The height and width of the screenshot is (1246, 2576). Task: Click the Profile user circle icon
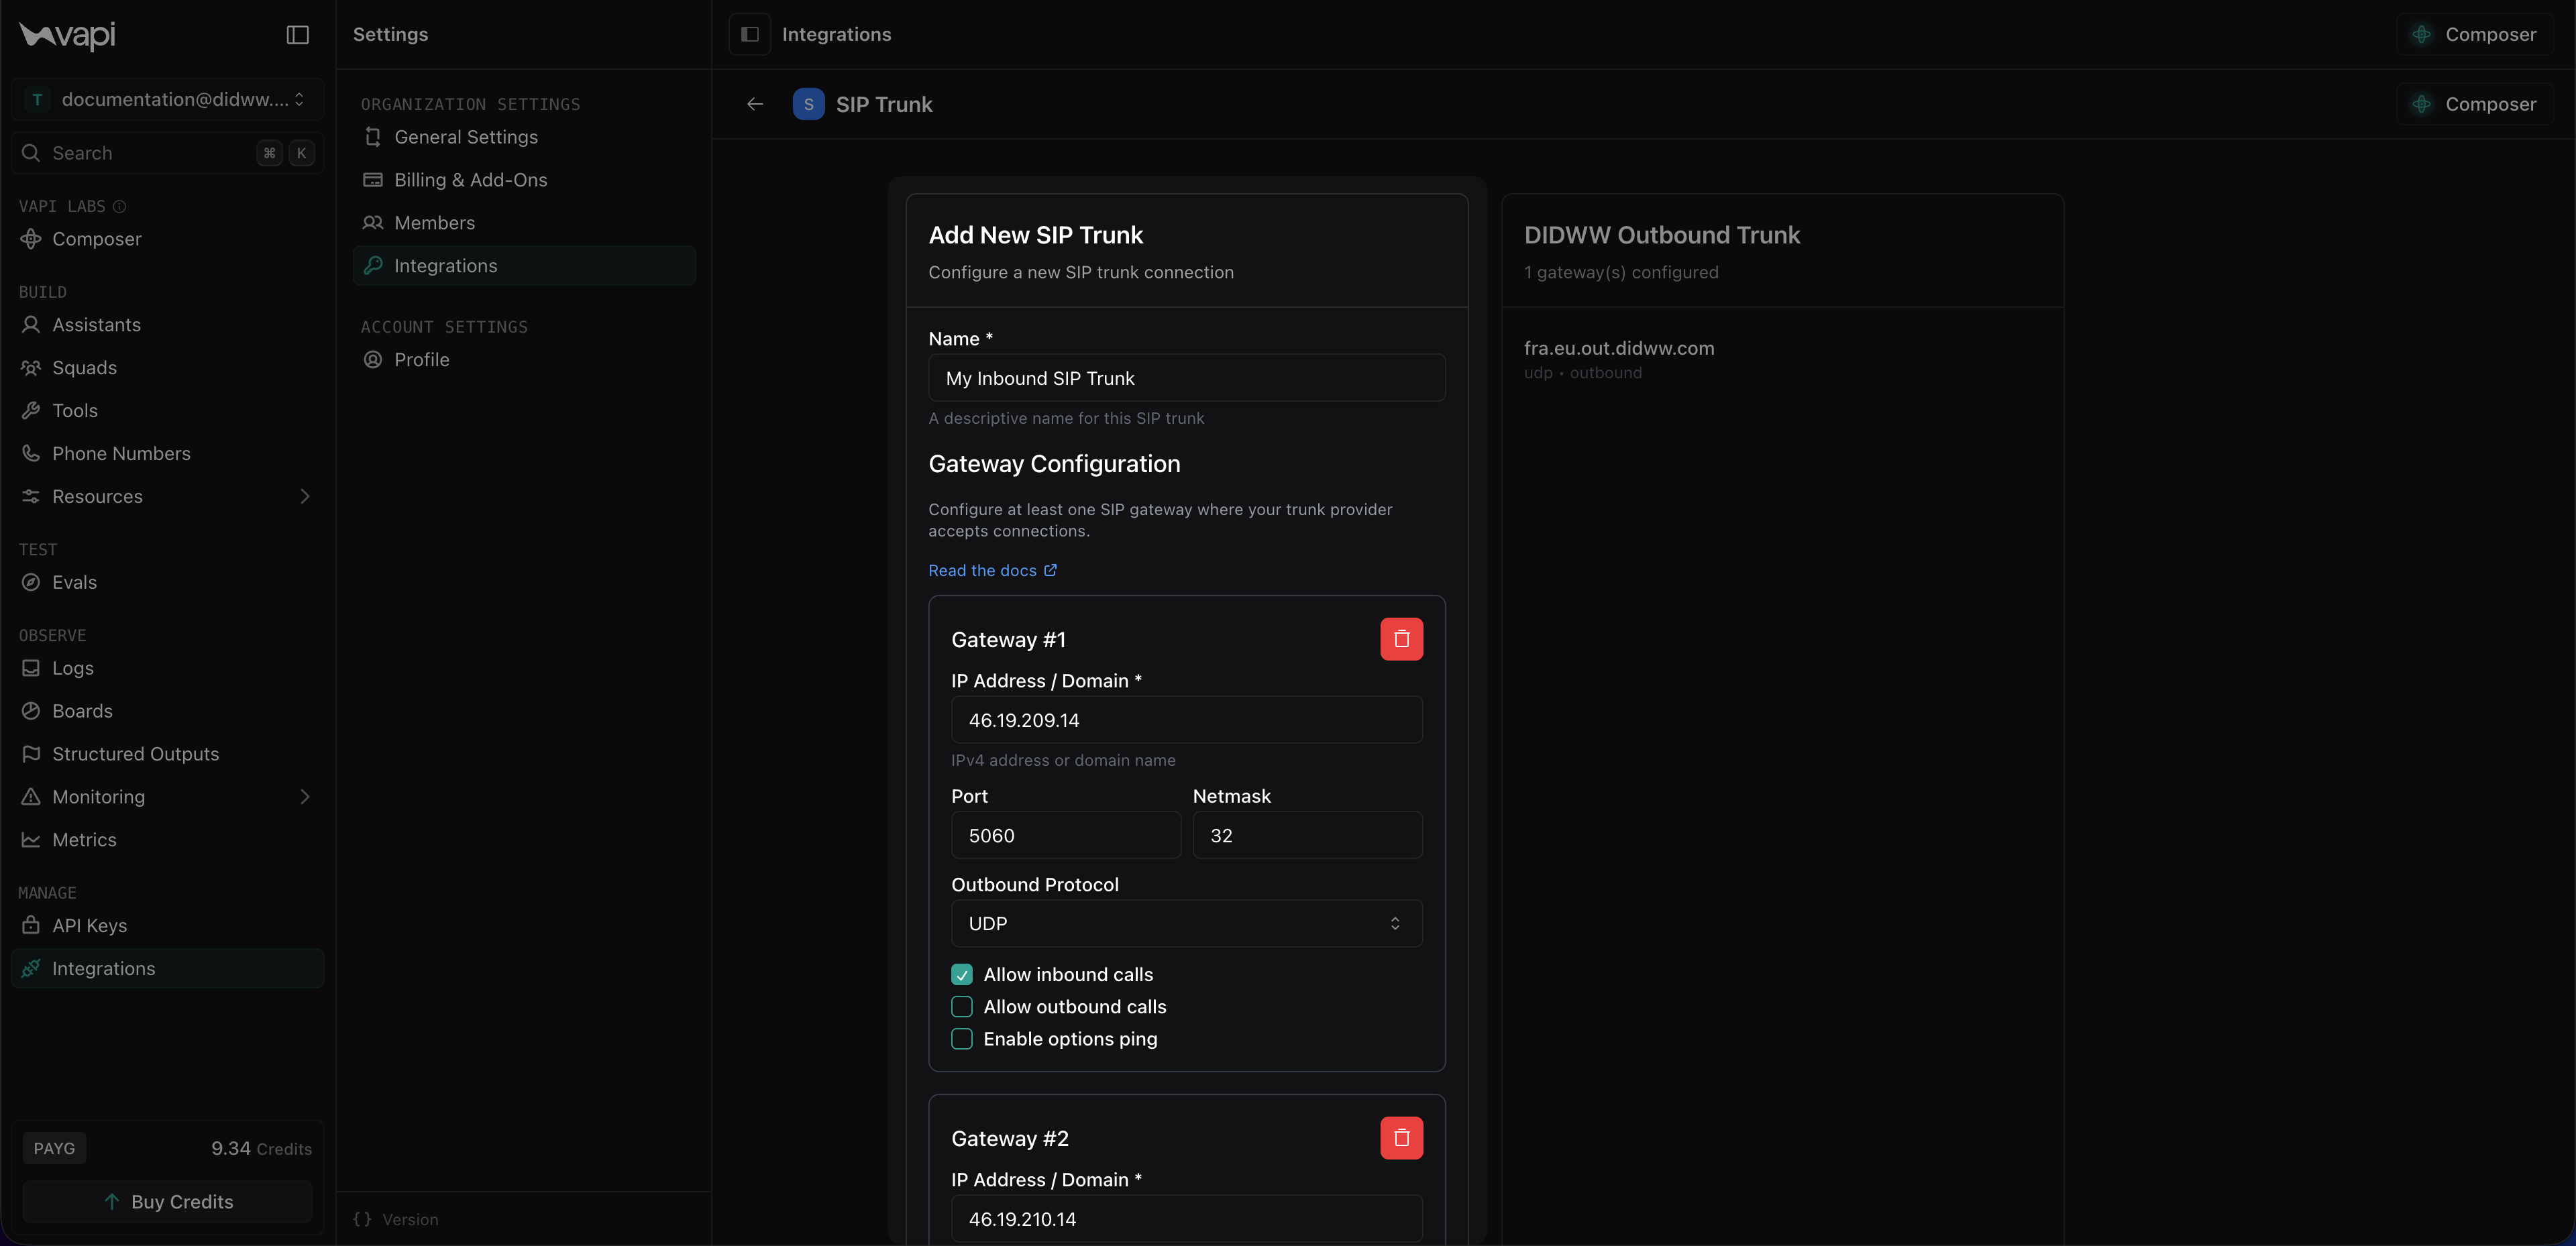tap(373, 360)
